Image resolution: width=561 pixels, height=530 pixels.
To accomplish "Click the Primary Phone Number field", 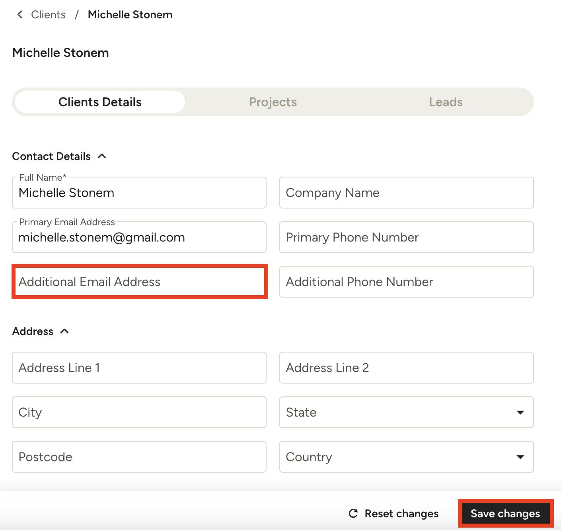I will pos(406,238).
